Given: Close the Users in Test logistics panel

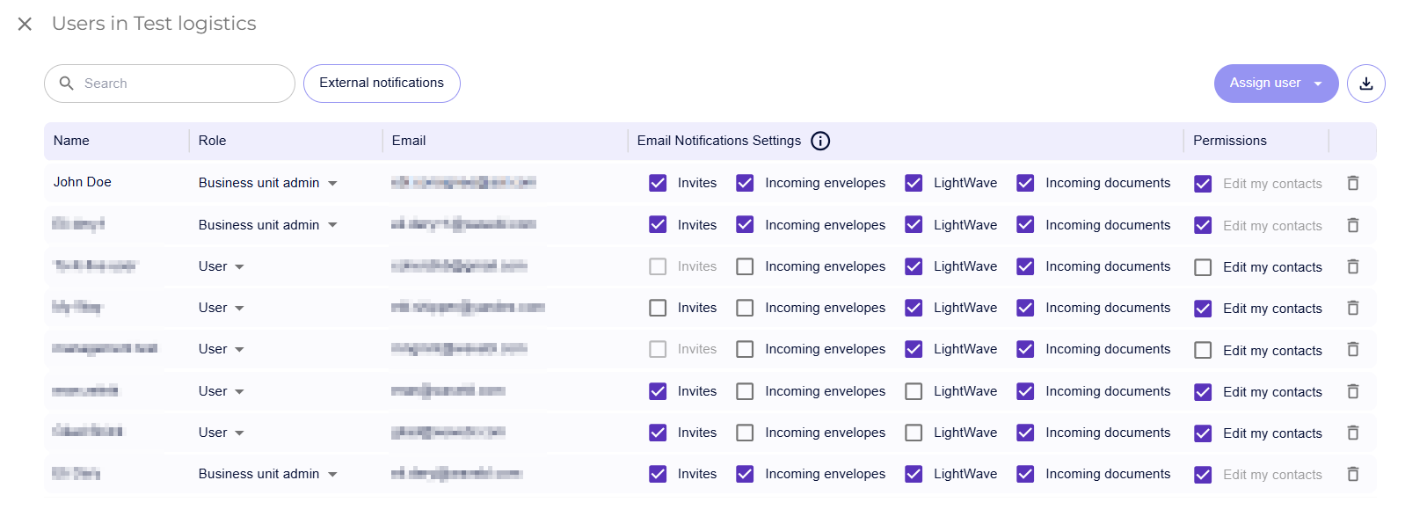Looking at the screenshot, I should point(25,24).
